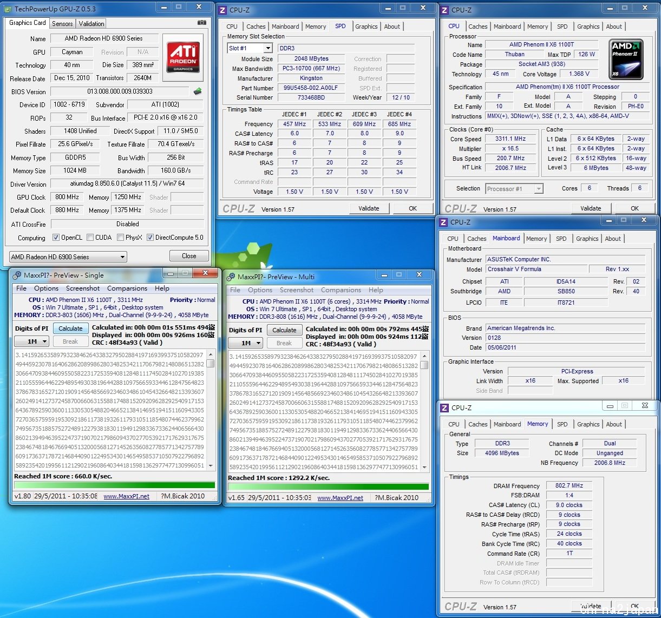The height and width of the screenshot is (618, 661).
Task: Click the scroll-up arrow in MaxxPI Multi digits
Action: [424, 356]
